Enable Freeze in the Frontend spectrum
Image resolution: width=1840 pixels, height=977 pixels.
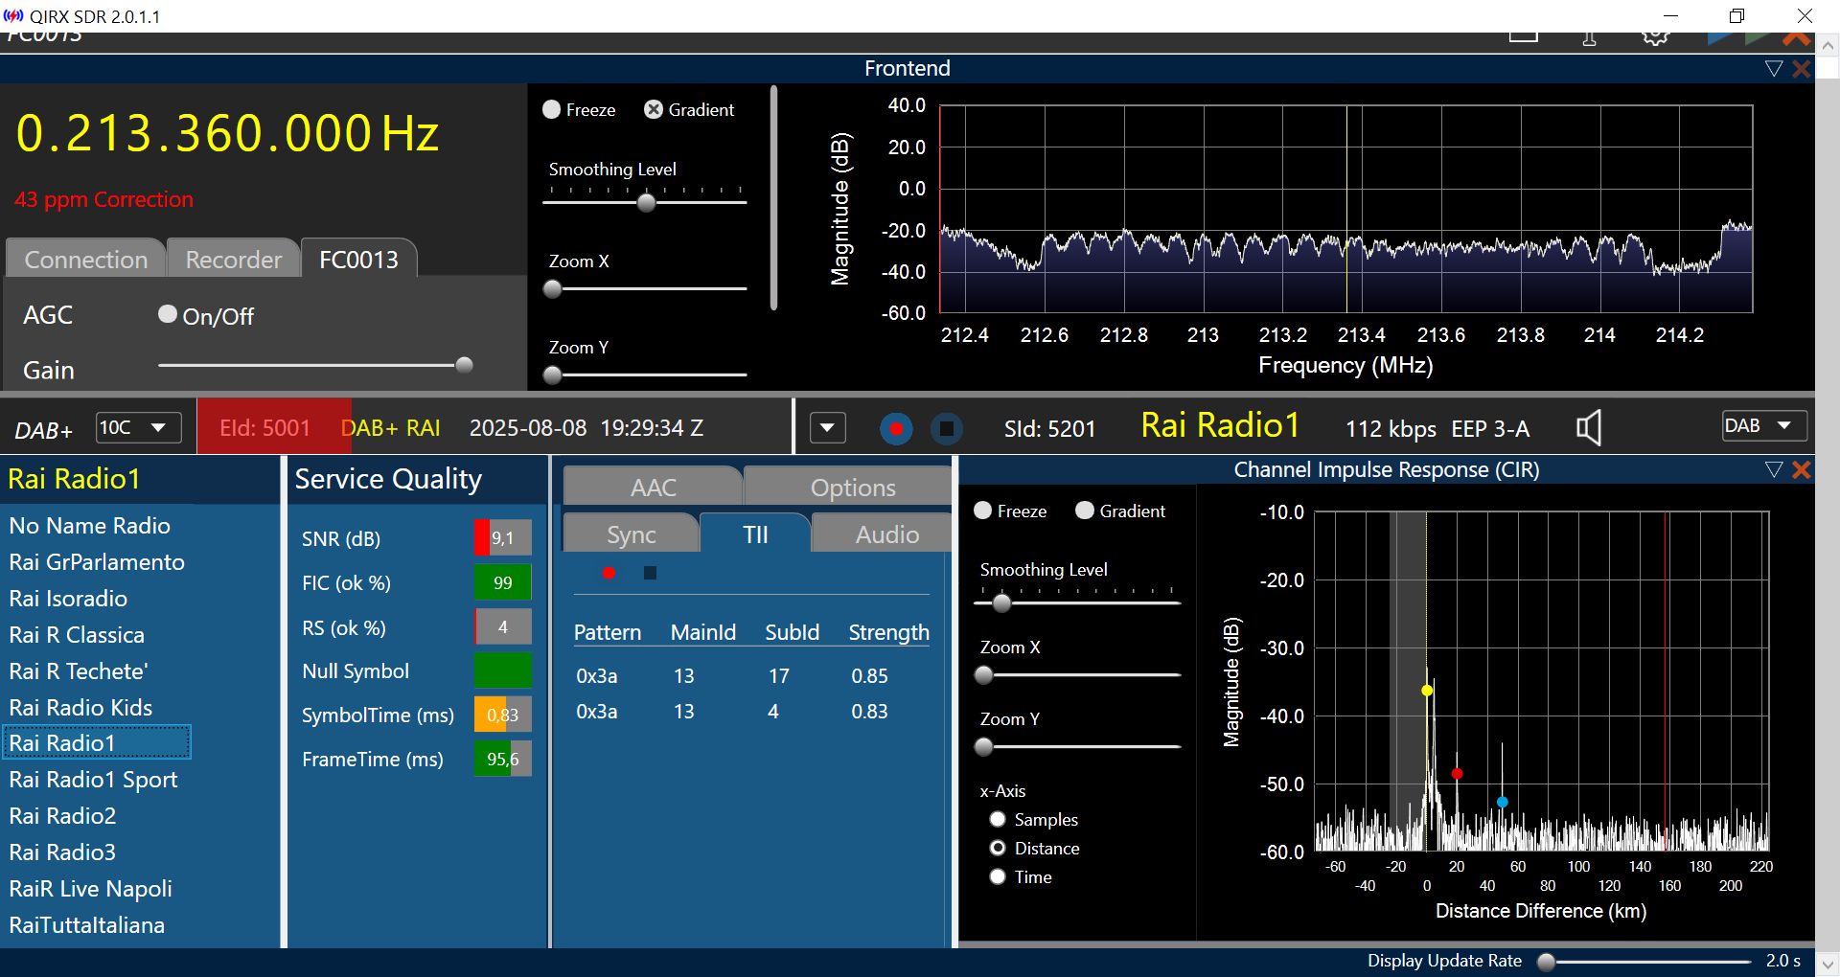552,109
